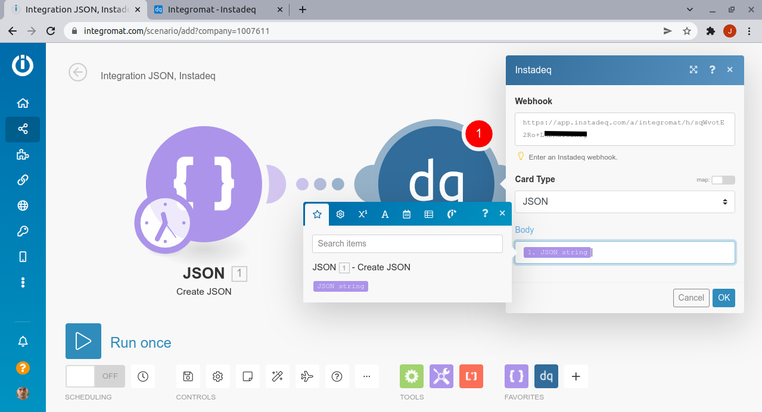This screenshot has height=412, width=762.
Task: Switch to the starred items tab in picker
Action: 317,214
